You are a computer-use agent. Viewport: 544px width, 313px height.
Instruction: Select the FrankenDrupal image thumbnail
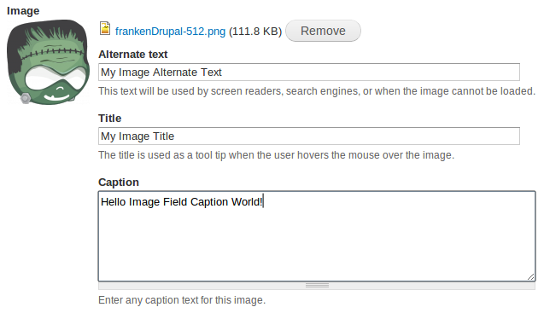tap(48, 62)
